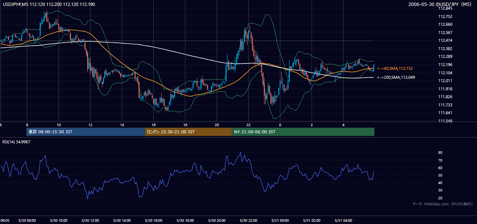Select the 5/31 02:00 time label
This screenshot has height=224, width=477.
[312, 221]
